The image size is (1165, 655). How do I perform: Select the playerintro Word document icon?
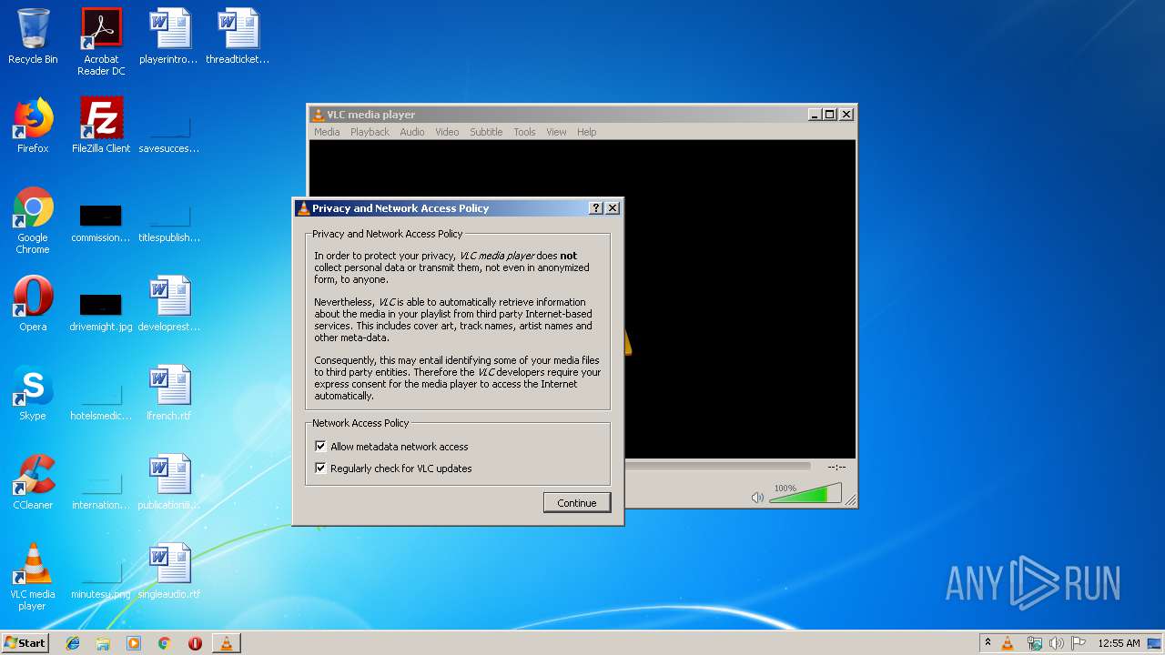coord(169,36)
